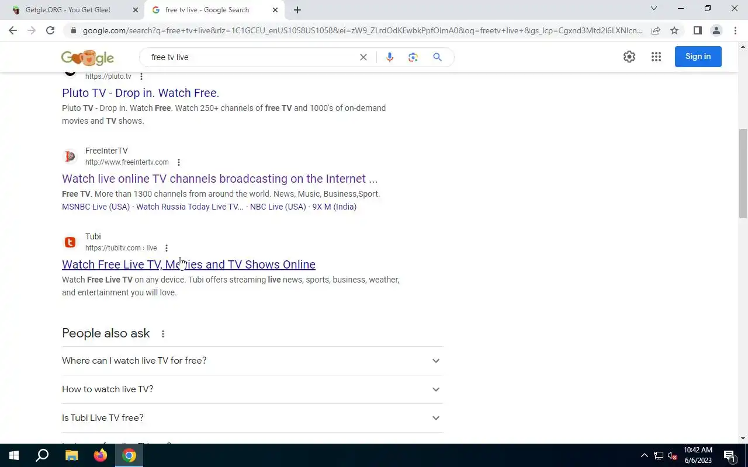Launch Firefox from taskbar
This screenshot has height=467, width=748.
click(101, 455)
